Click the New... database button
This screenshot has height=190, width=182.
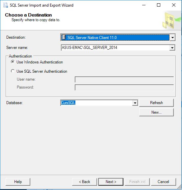tap(156, 112)
